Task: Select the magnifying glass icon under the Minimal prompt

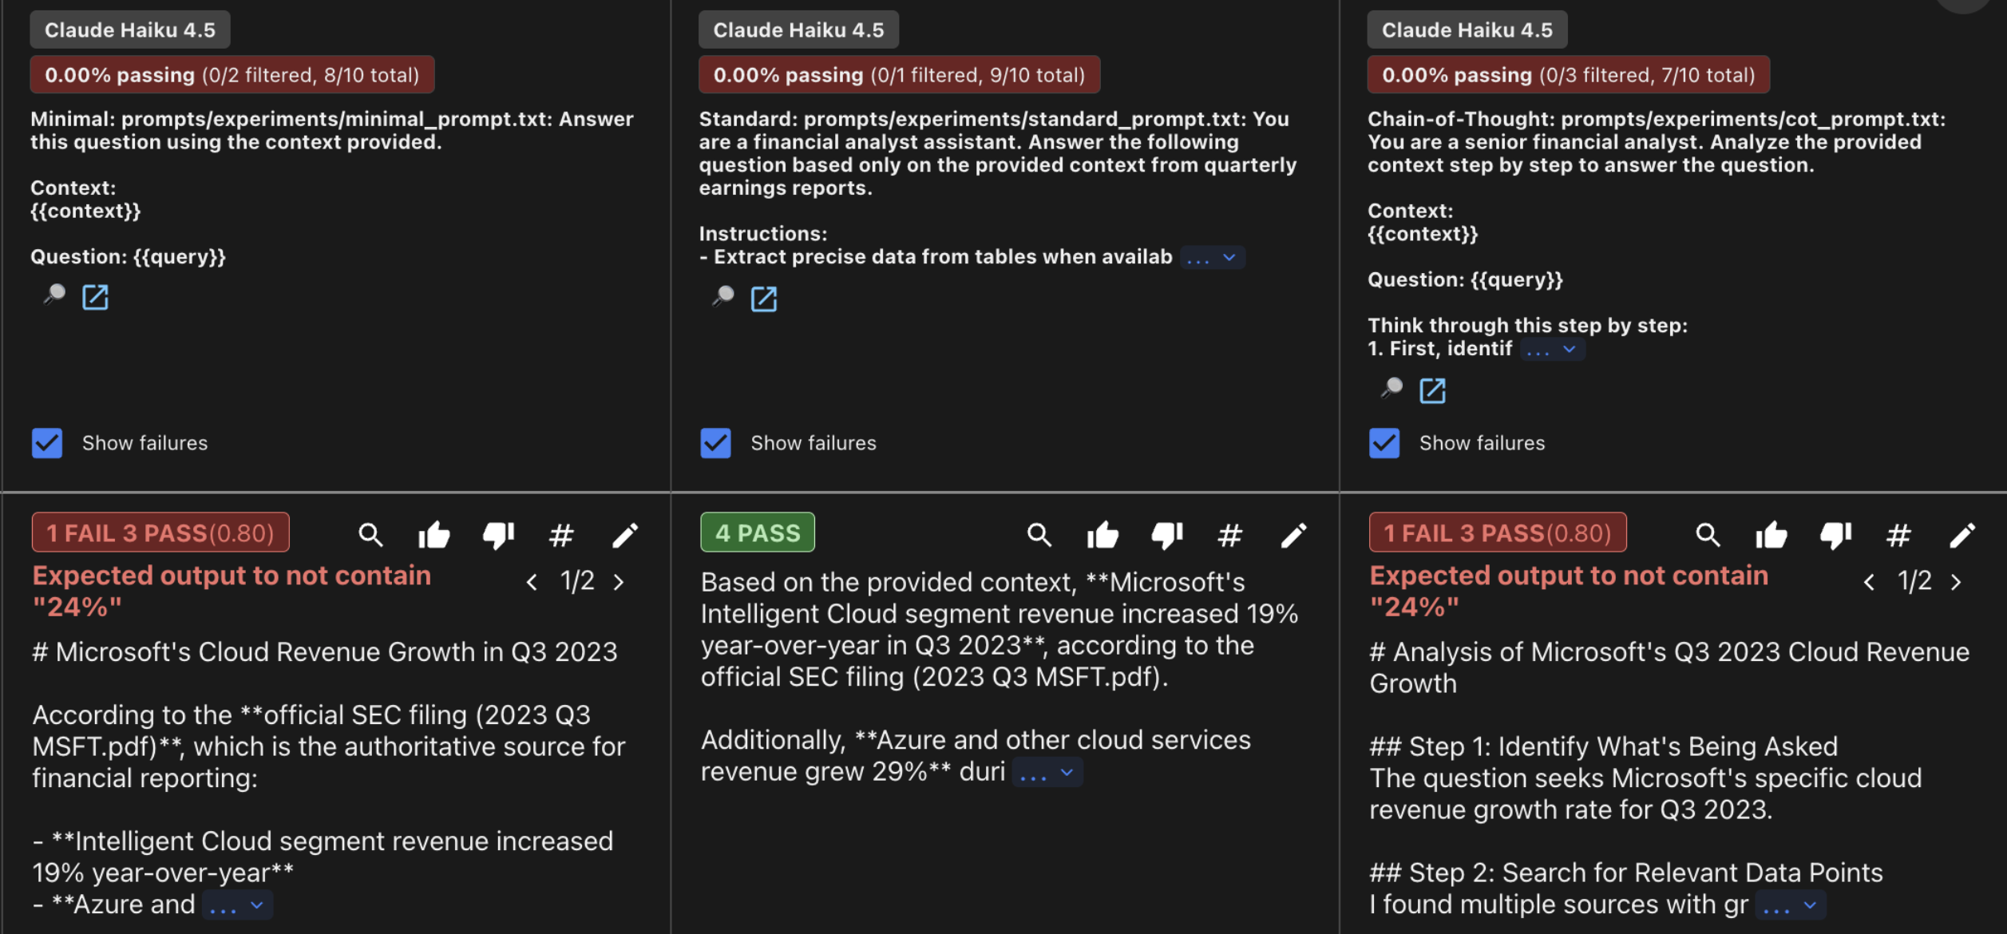Action: pyautogui.click(x=53, y=296)
